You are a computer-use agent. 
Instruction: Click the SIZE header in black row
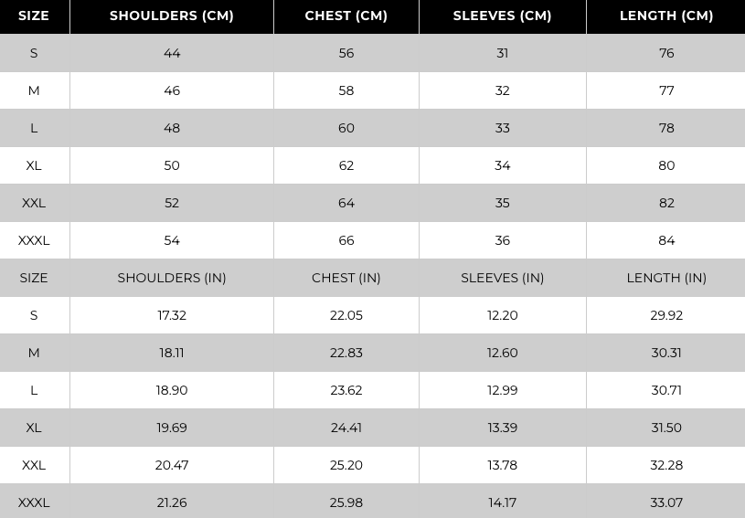tap(34, 16)
